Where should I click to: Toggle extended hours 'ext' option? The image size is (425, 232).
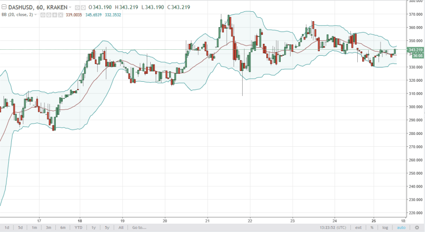tap(358, 228)
